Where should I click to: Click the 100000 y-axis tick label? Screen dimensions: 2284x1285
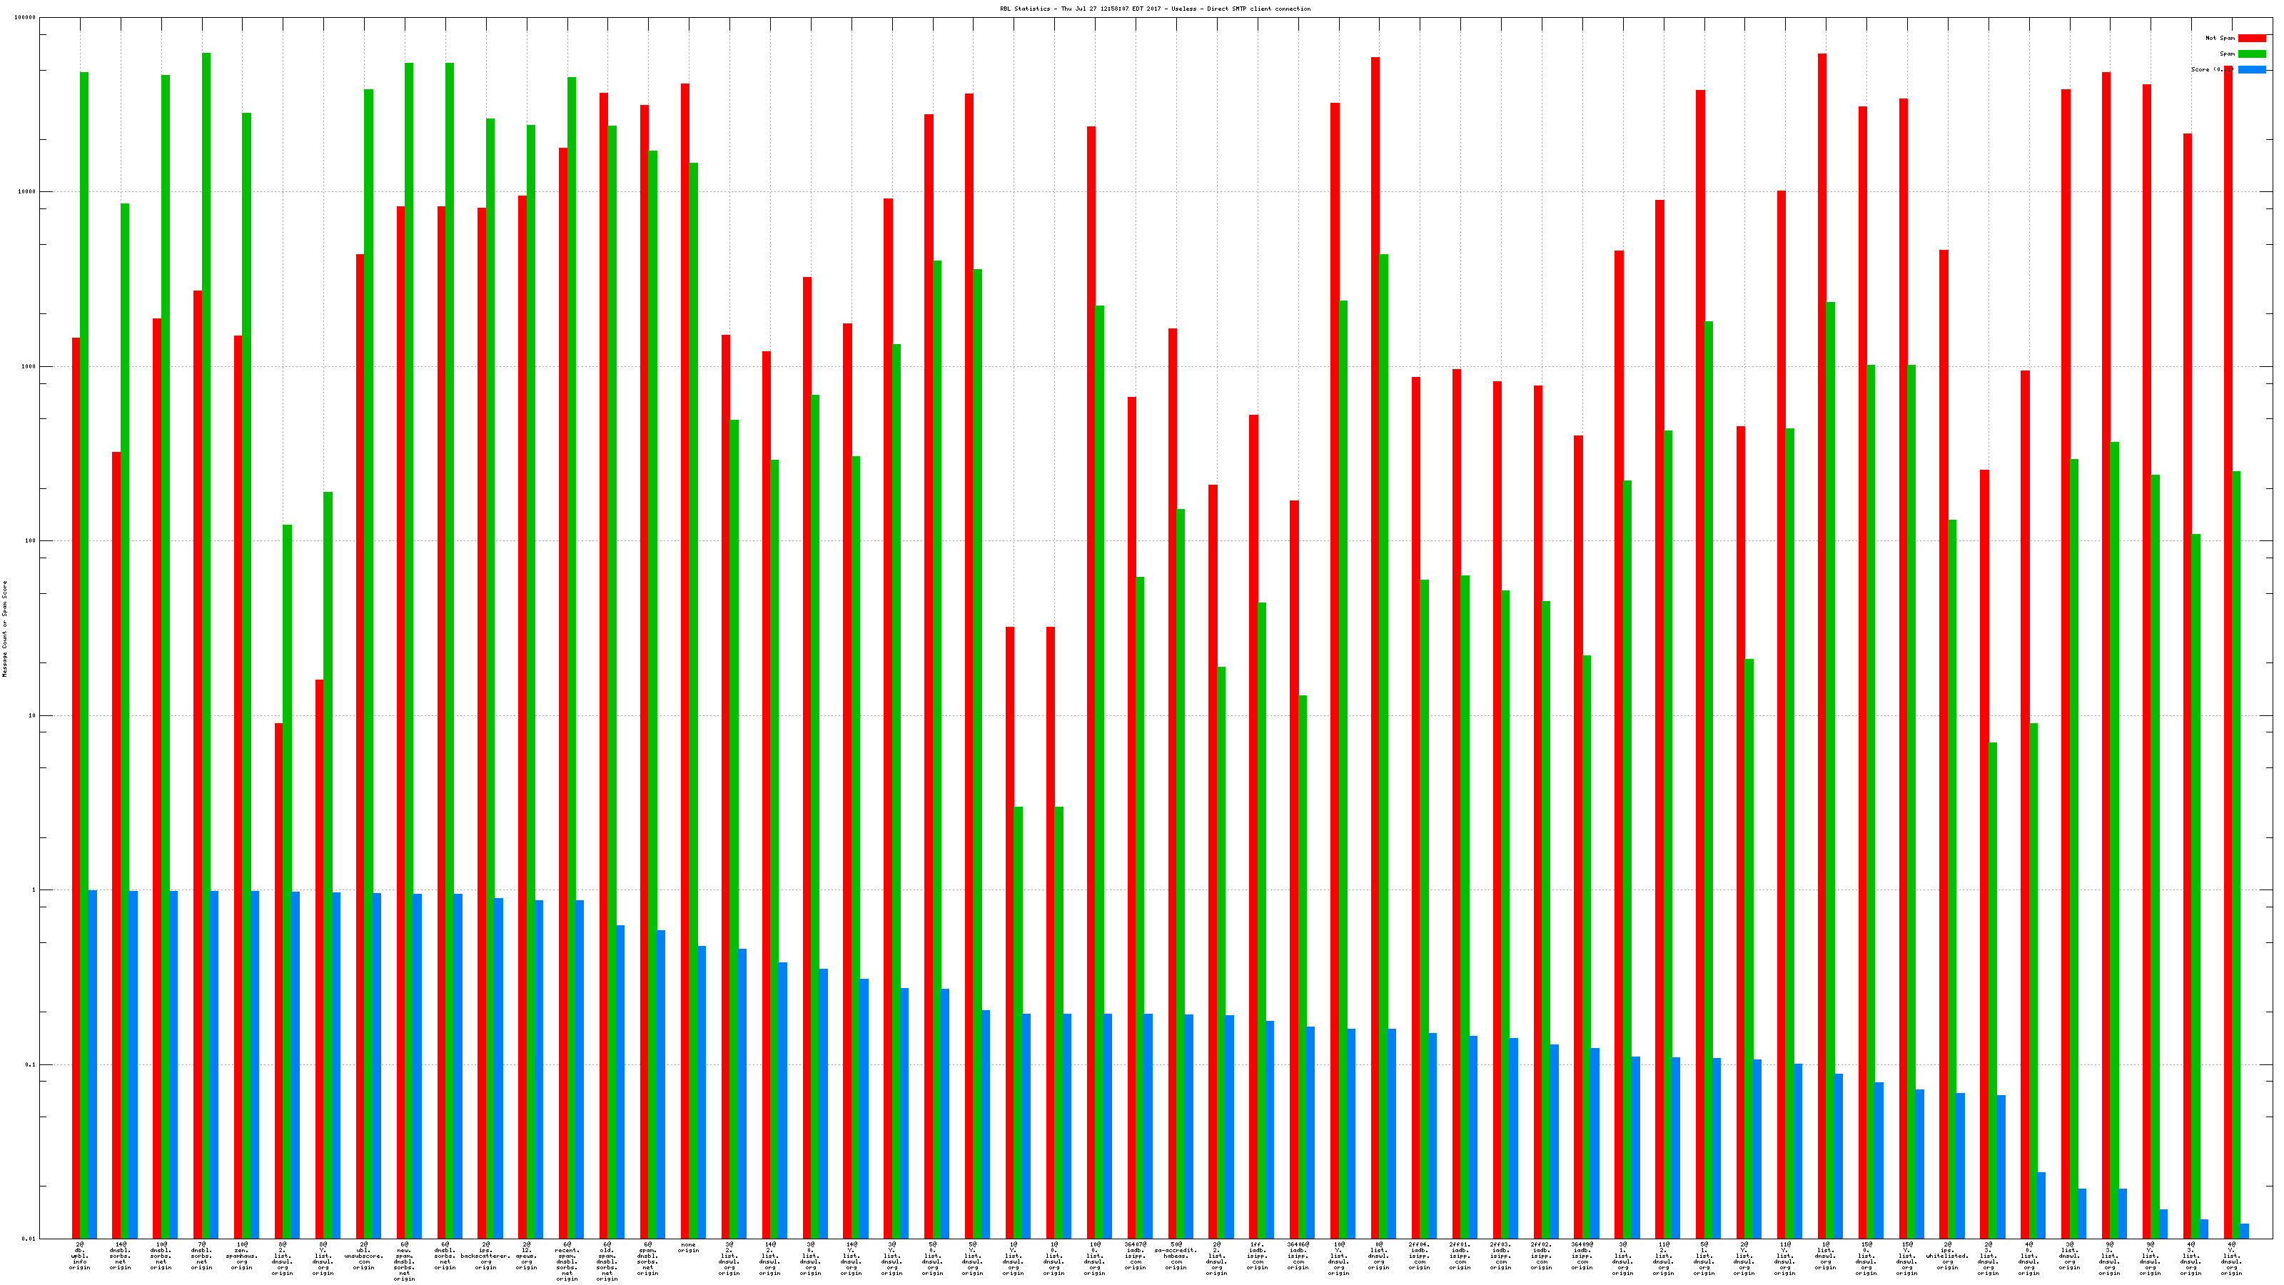pos(26,18)
